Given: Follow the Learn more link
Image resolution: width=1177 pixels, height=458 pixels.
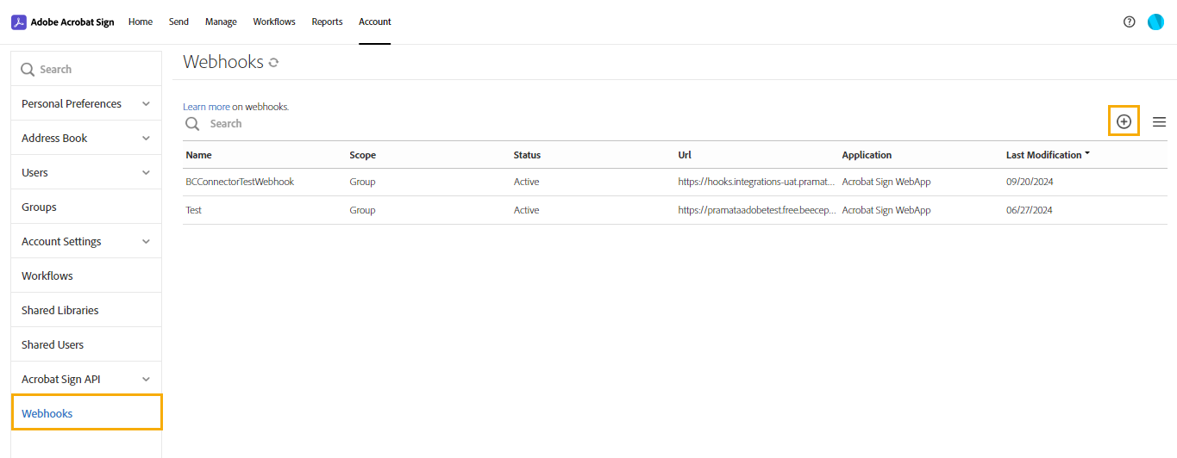Looking at the screenshot, I should (x=206, y=107).
